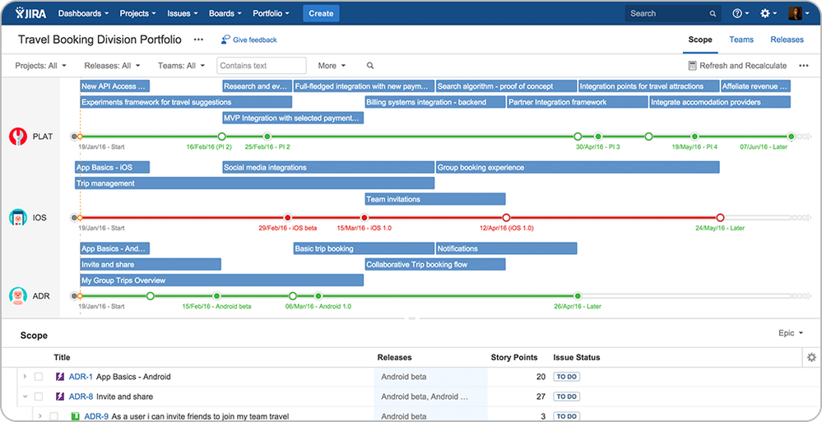Select the Team invitations epic bar
This screenshot has width=822, height=422.
pyautogui.click(x=435, y=199)
